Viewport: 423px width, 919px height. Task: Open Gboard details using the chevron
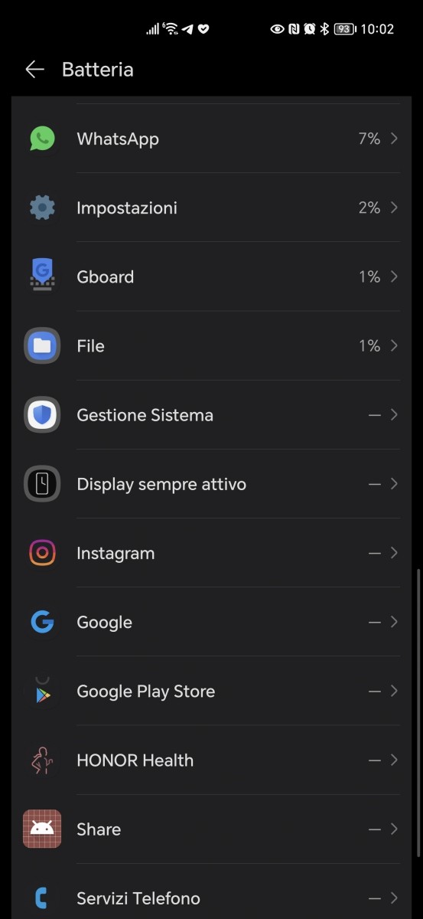(x=394, y=276)
